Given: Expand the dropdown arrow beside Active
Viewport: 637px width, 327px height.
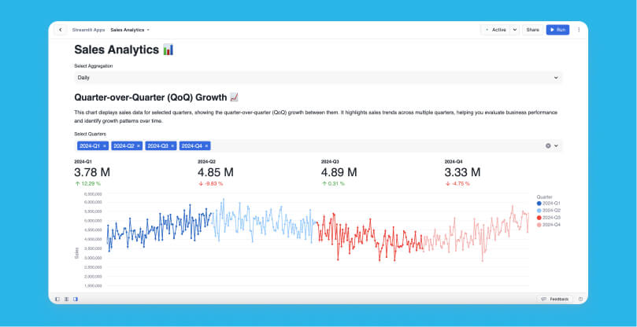Looking at the screenshot, I should coord(515,30).
